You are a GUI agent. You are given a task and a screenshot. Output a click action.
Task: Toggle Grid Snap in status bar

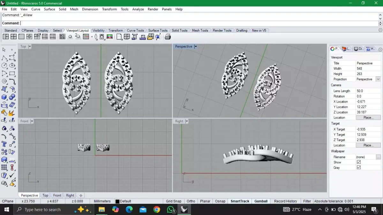(x=174, y=201)
